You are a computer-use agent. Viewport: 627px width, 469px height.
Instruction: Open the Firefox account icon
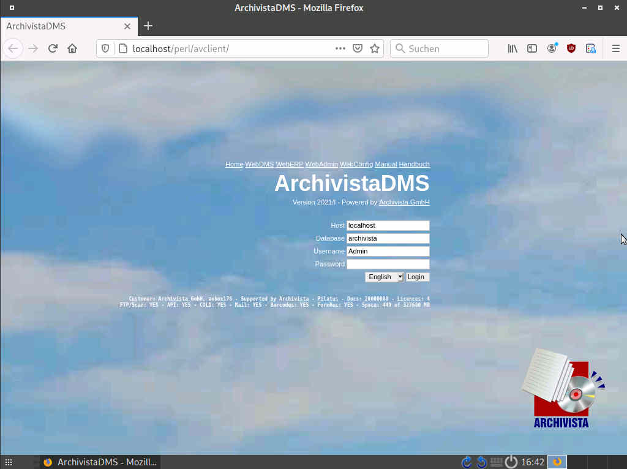pos(552,48)
